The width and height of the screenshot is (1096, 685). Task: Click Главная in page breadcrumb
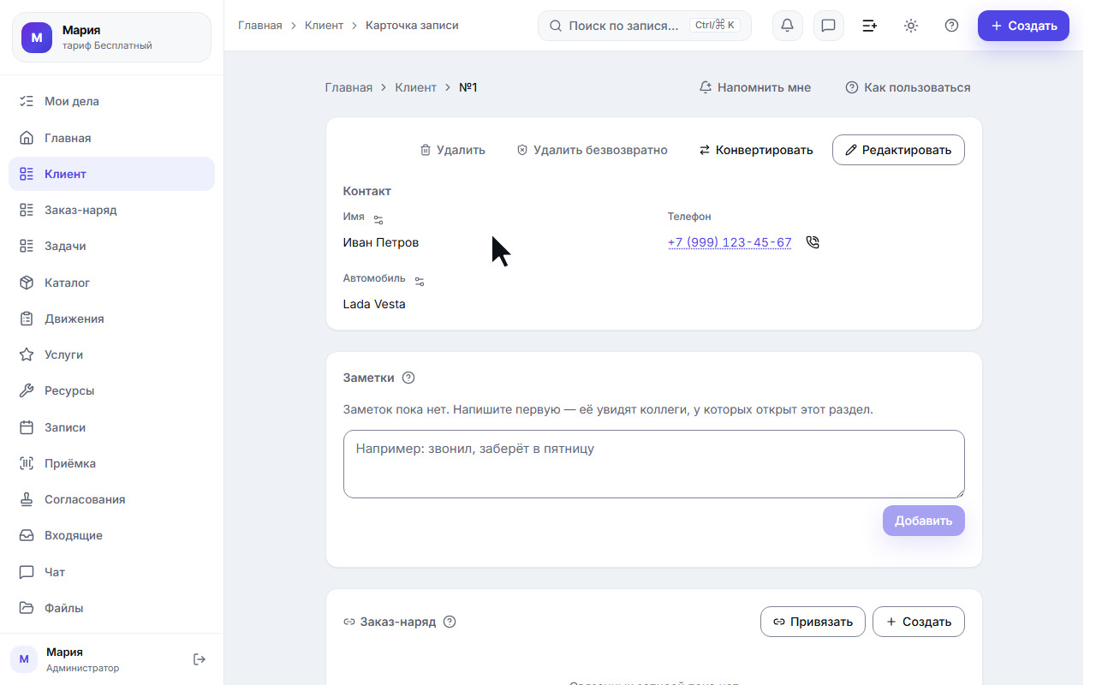pyautogui.click(x=348, y=87)
